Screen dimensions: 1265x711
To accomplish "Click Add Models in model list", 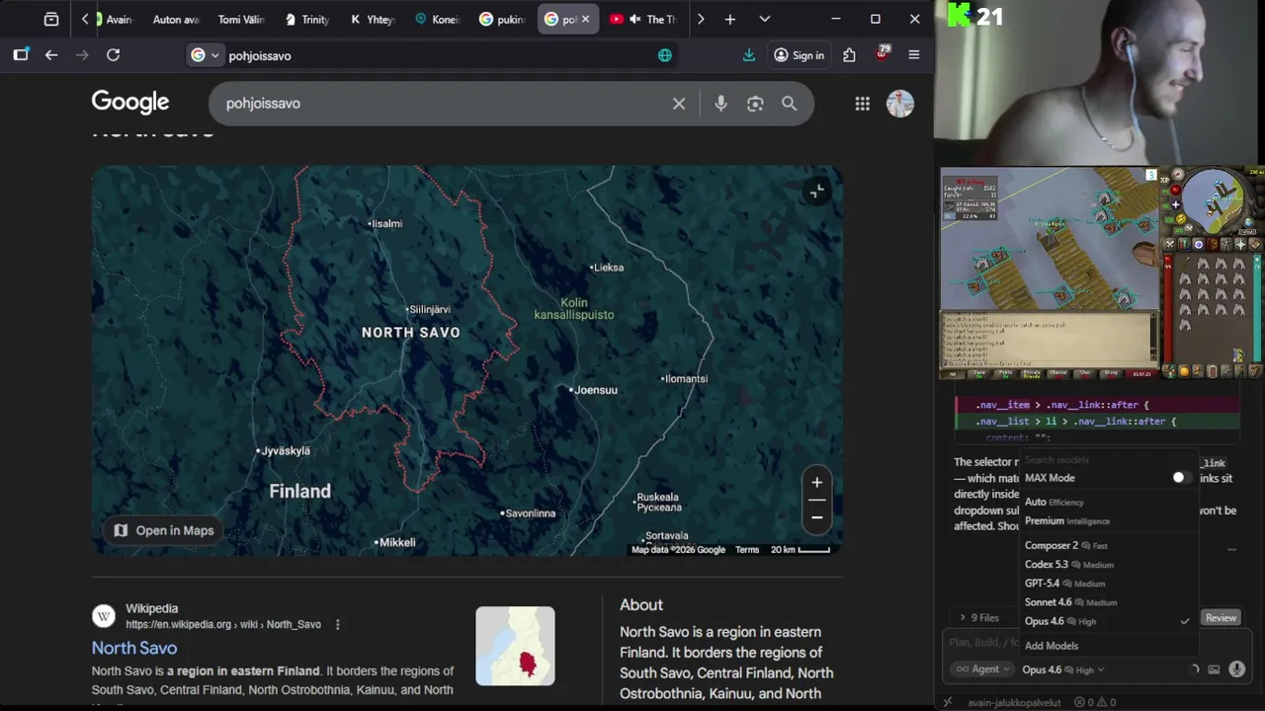I will click(x=1052, y=646).
